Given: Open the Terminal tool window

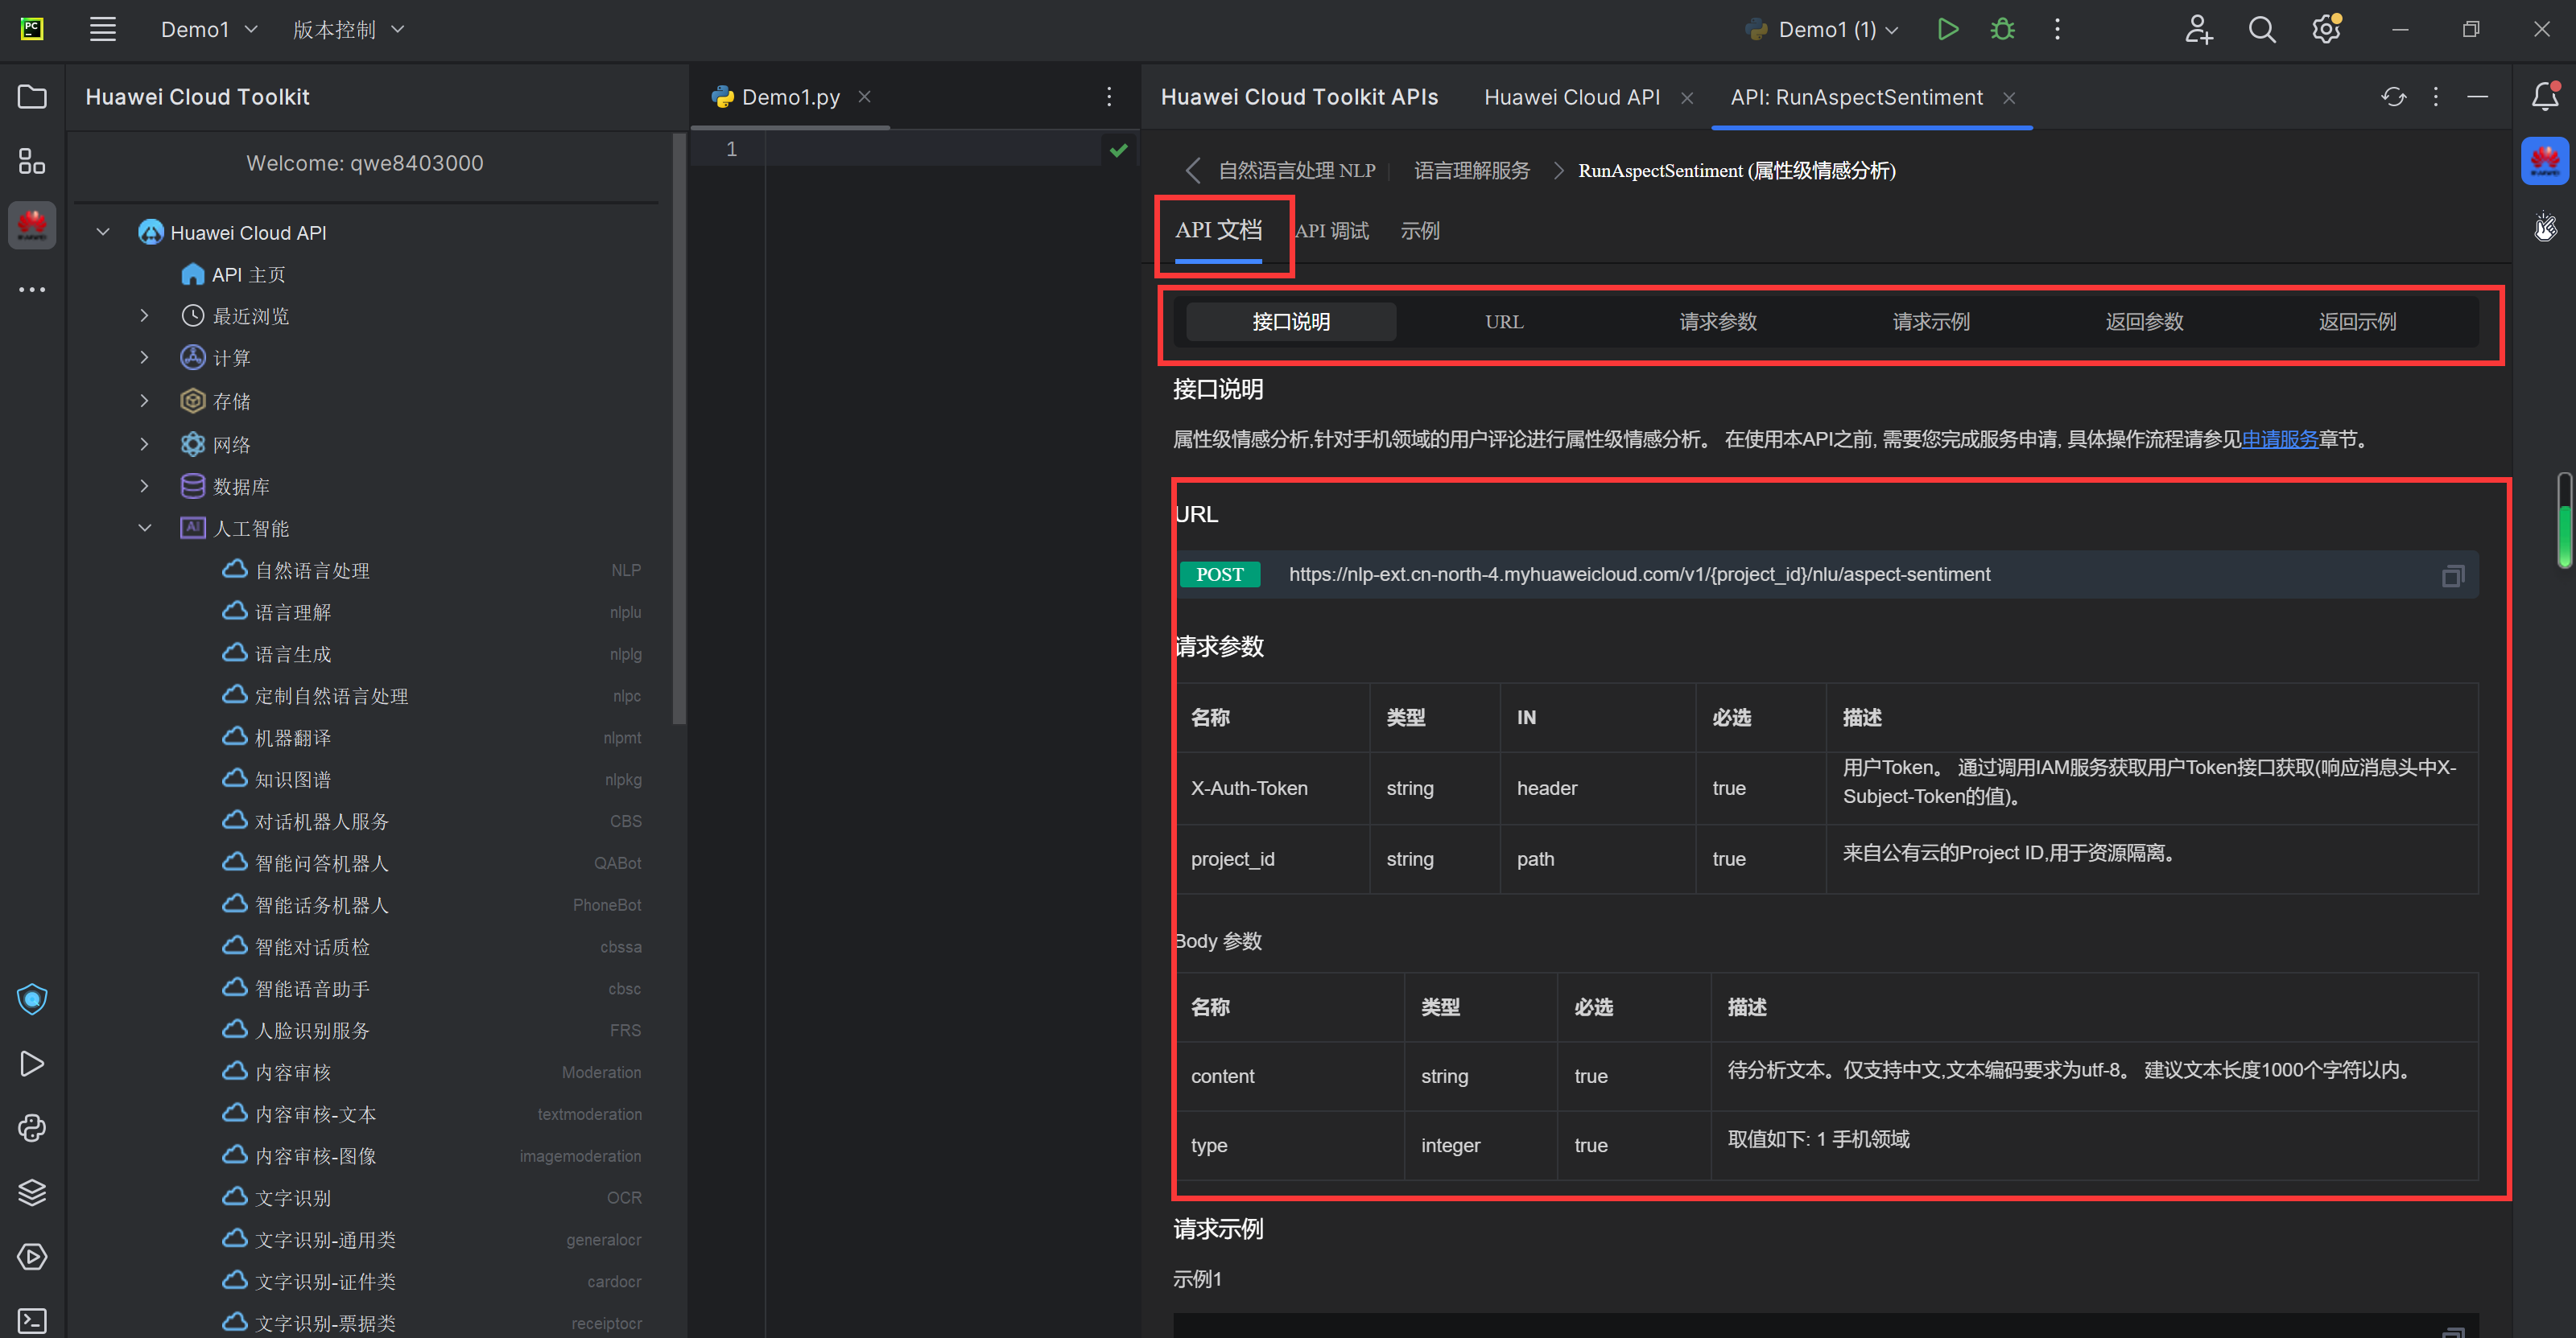Looking at the screenshot, I should click(x=32, y=1321).
